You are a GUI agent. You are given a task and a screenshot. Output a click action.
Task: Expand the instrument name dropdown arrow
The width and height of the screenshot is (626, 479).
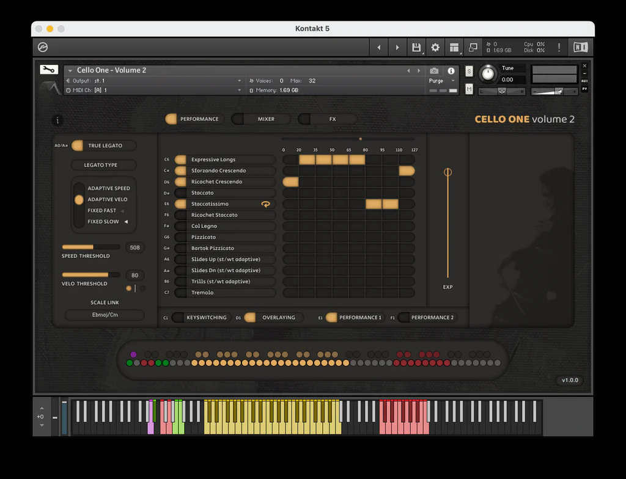(x=70, y=71)
